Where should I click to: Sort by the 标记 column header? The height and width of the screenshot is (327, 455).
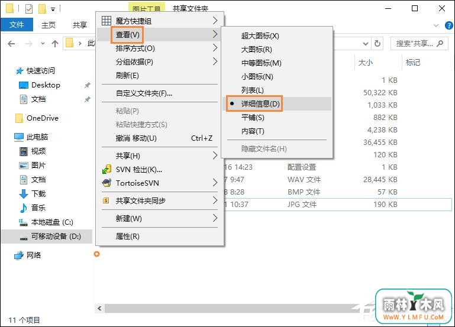412,62
